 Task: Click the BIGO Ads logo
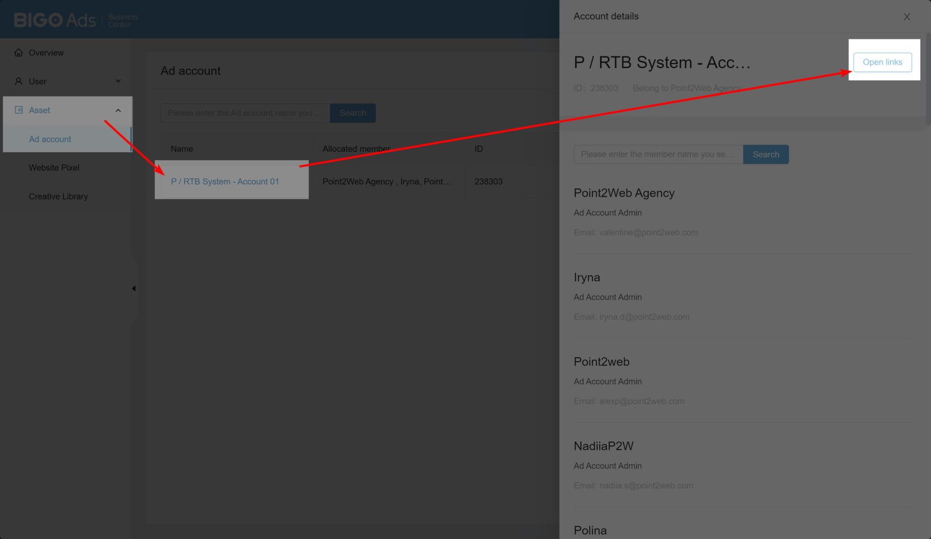[76, 20]
